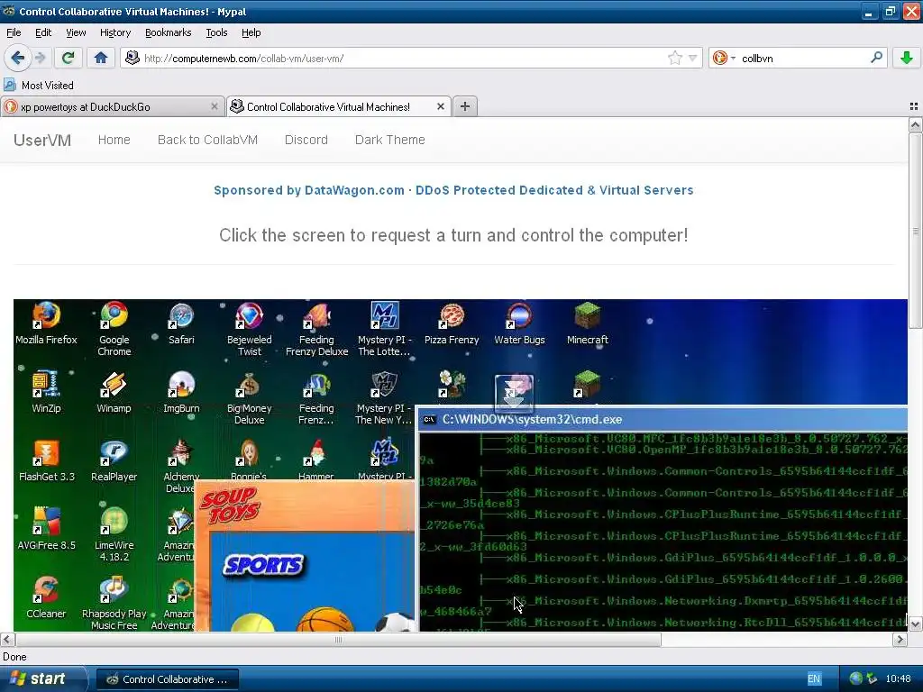Viewport: 923px width, 692px height.
Task: Click the UserVM brand link
Action: coord(42,140)
